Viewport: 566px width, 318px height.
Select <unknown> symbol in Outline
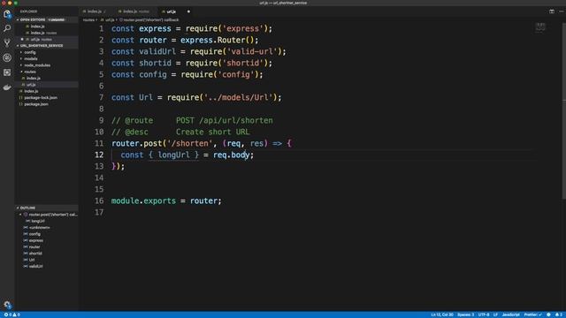pos(40,228)
